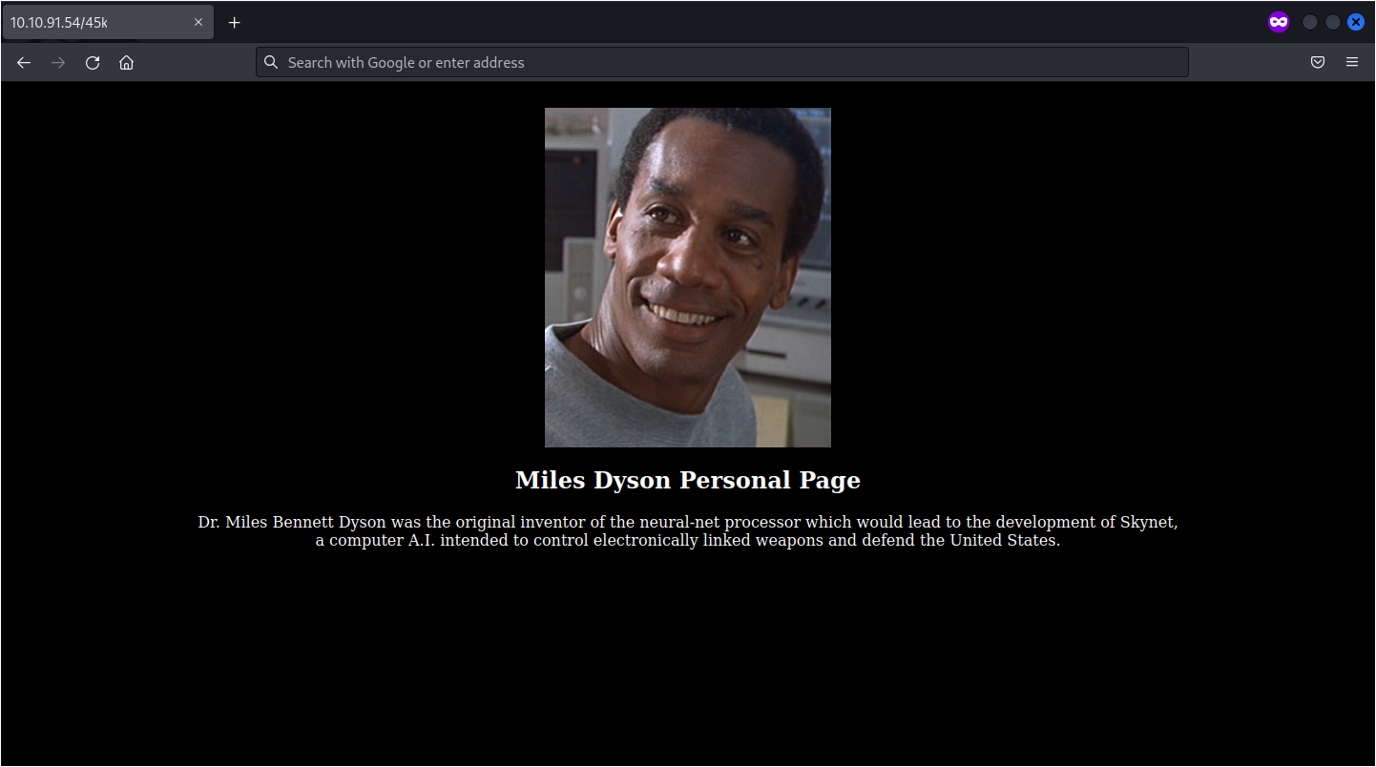Go to the Home page icon

tap(126, 63)
